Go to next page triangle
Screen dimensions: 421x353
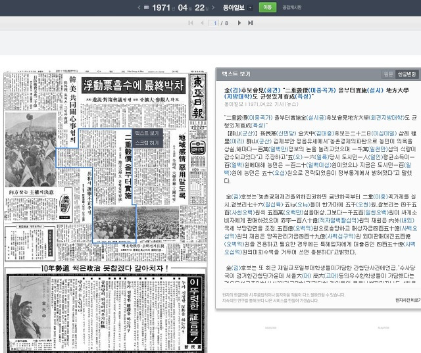click(239, 23)
